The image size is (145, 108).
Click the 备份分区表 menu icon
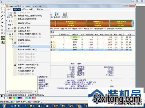[15, 28]
